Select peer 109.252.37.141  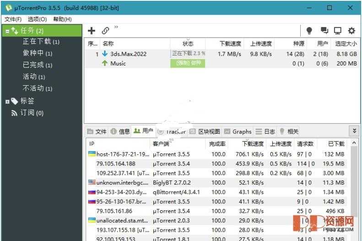(x=217, y=173)
